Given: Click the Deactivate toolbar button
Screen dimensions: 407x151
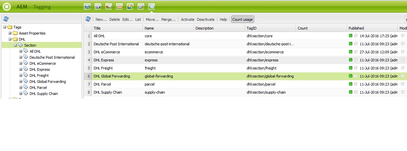Looking at the screenshot, I should (206, 19).
